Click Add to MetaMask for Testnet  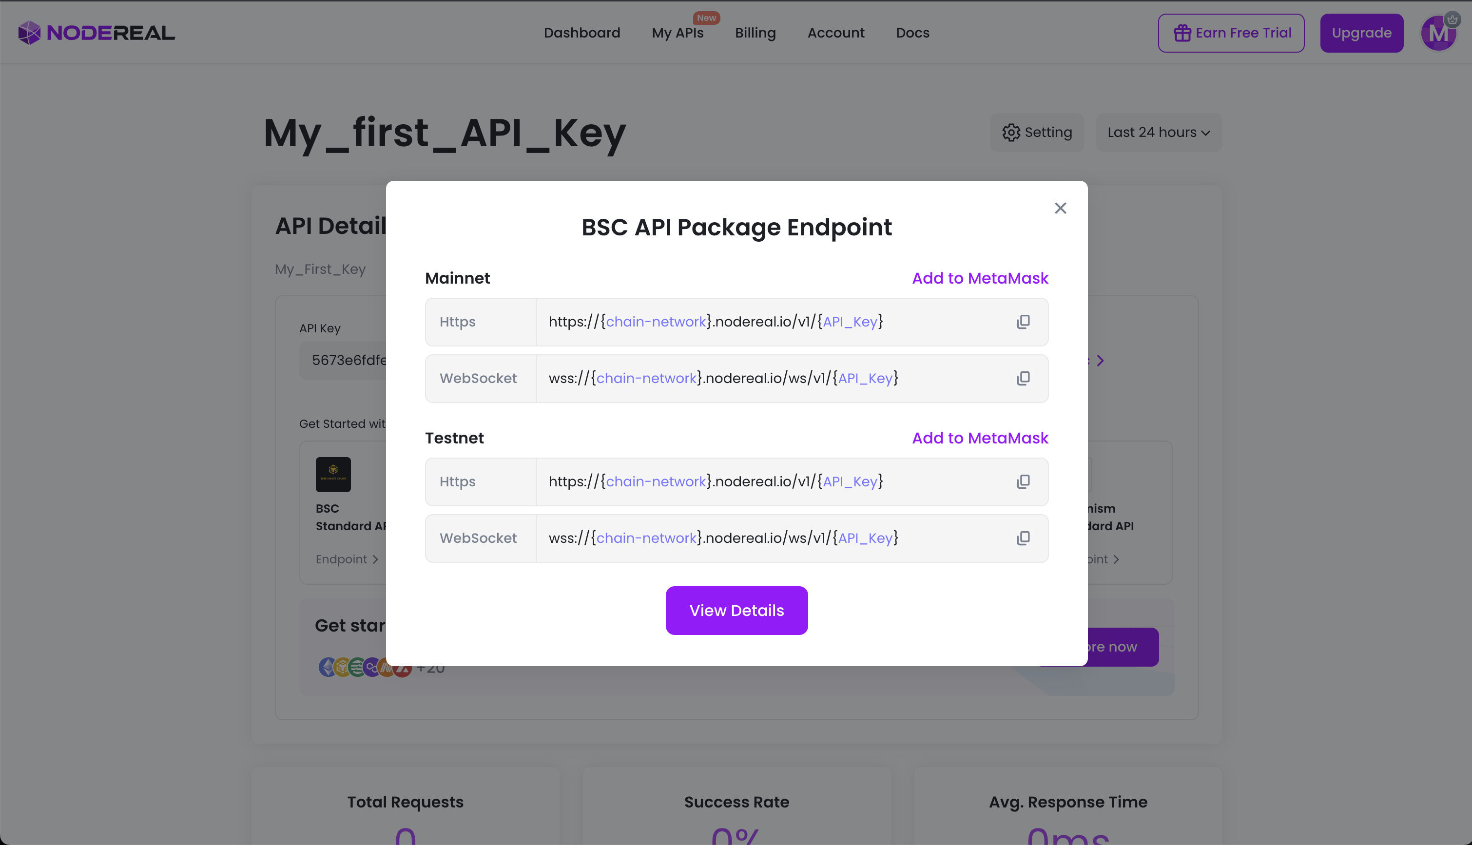point(980,438)
